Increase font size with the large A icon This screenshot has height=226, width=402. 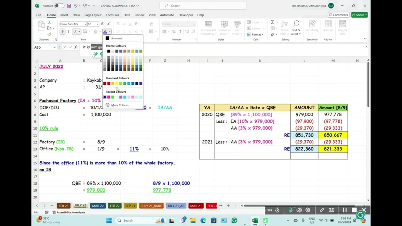coord(103,24)
